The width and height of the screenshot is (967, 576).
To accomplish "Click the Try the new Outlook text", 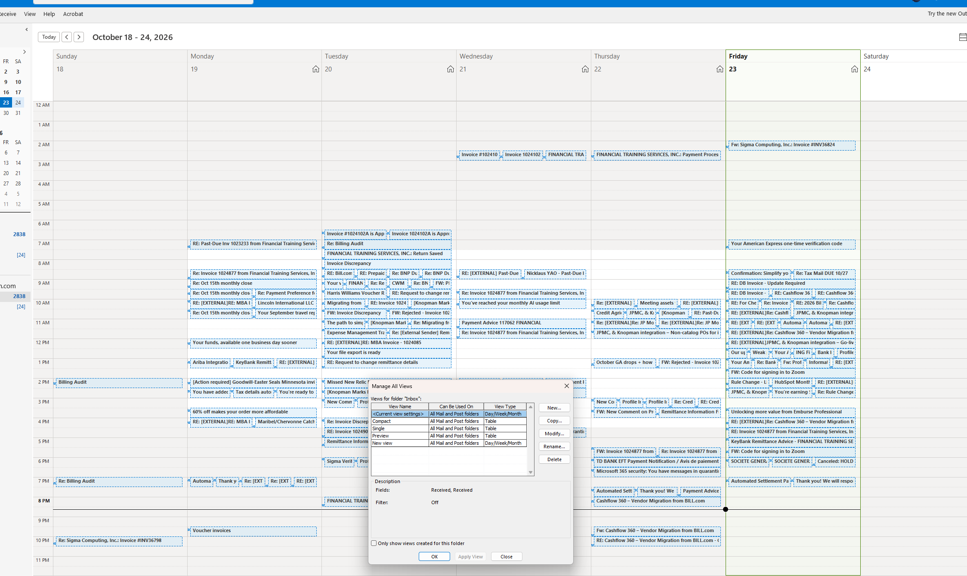I will (947, 14).
